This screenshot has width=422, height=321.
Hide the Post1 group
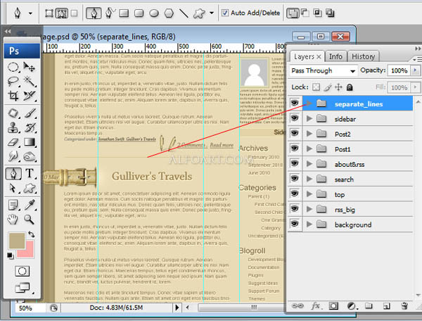(x=295, y=148)
